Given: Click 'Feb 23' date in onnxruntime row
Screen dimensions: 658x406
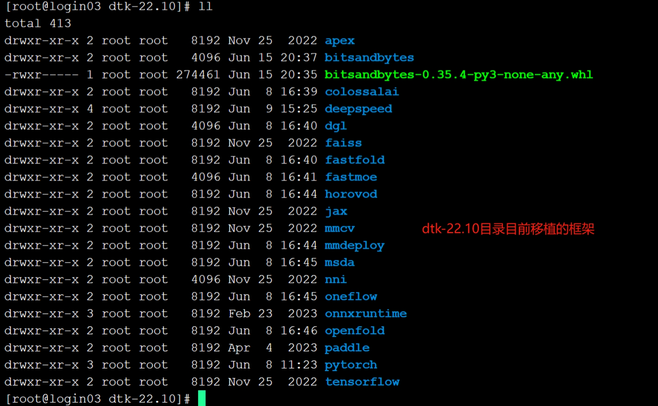Looking at the screenshot, I should point(250,314).
